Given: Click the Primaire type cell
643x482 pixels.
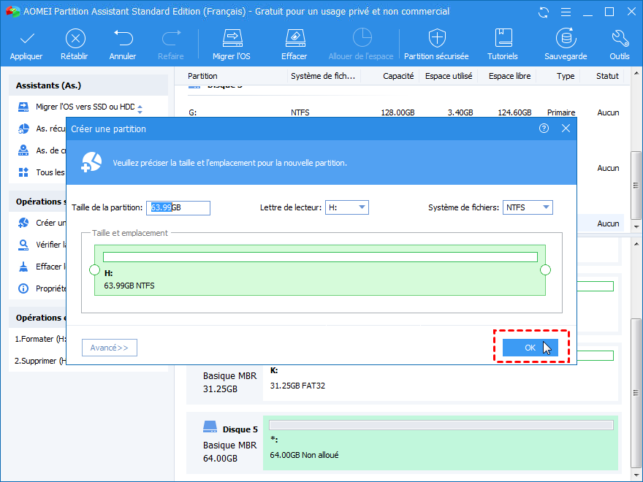Looking at the screenshot, I should (x=561, y=112).
